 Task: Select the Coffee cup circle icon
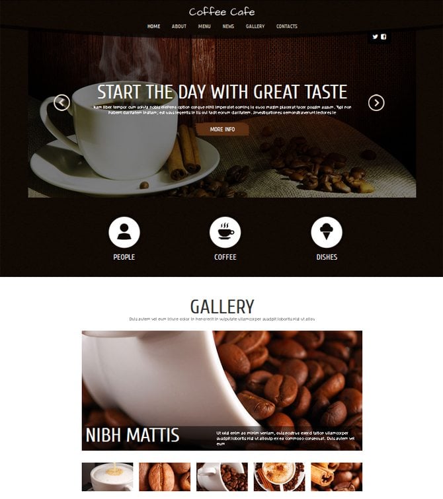(225, 232)
